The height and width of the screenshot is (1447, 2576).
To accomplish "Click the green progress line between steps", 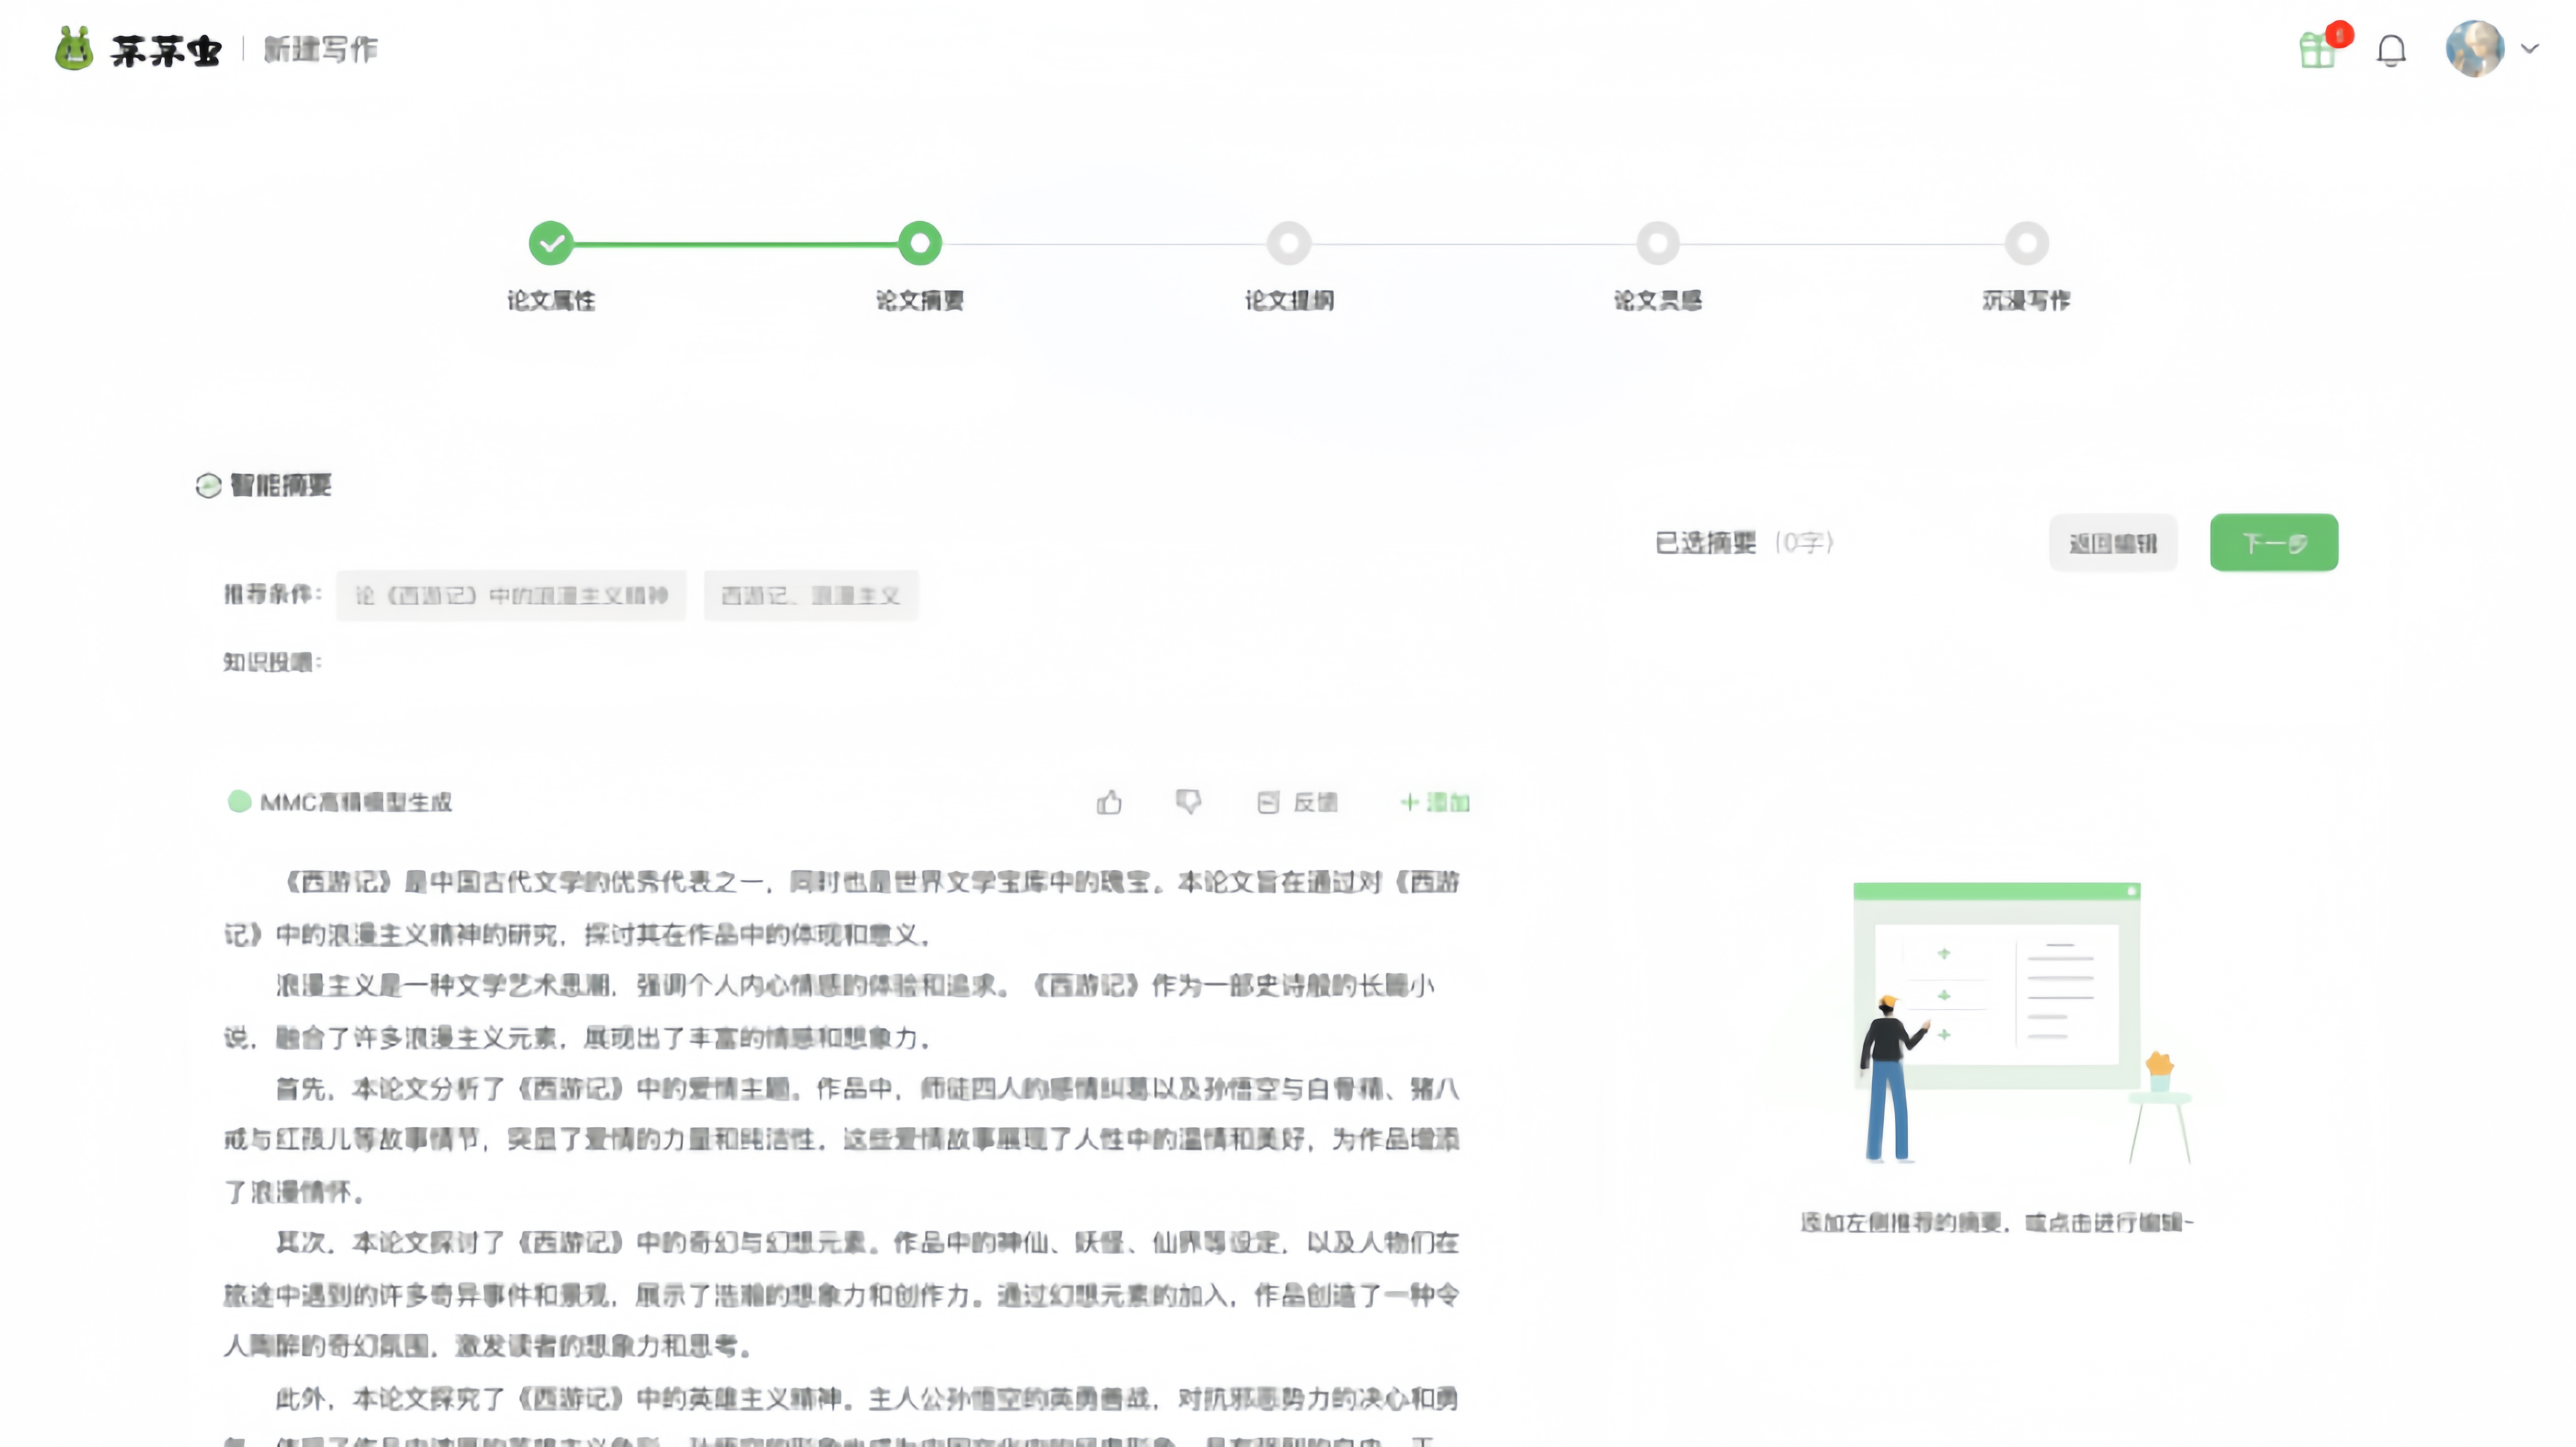I will (735, 244).
